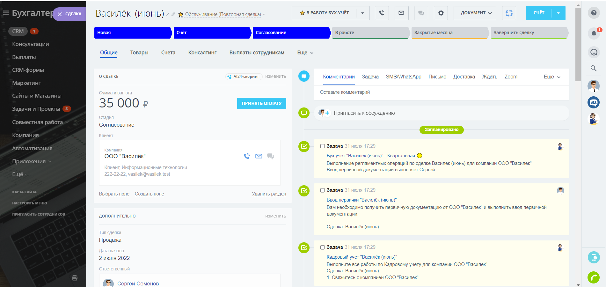This screenshot has height=287, width=606.
Task: Click the email icon in the ООО Василёк card
Action: click(259, 156)
